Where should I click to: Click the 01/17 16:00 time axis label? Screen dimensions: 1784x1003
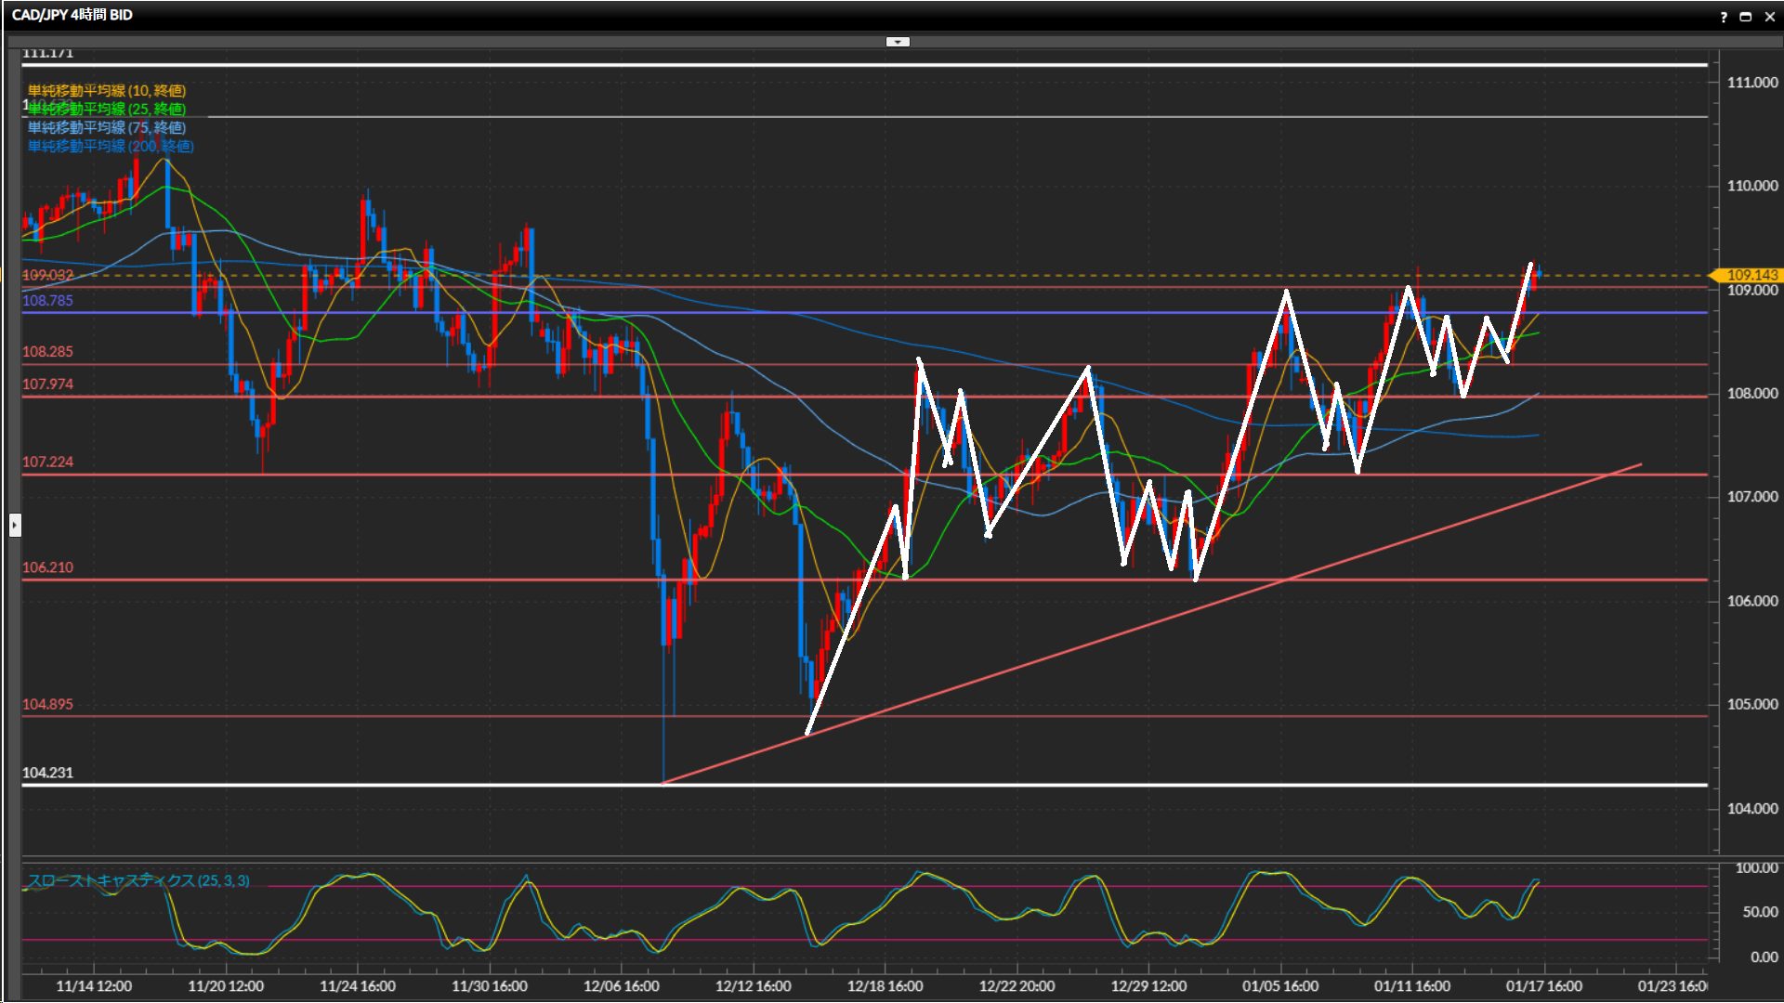pyautogui.click(x=1543, y=986)
